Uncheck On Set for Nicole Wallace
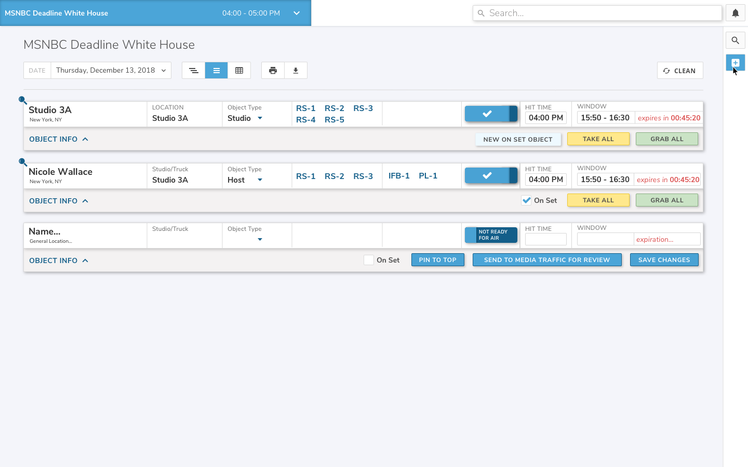The height and width of the screenshot is (467, 748). [526, 201]
